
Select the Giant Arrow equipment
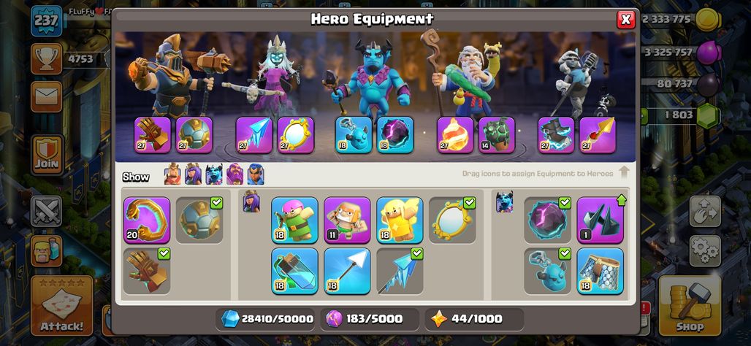pos(347,271)
